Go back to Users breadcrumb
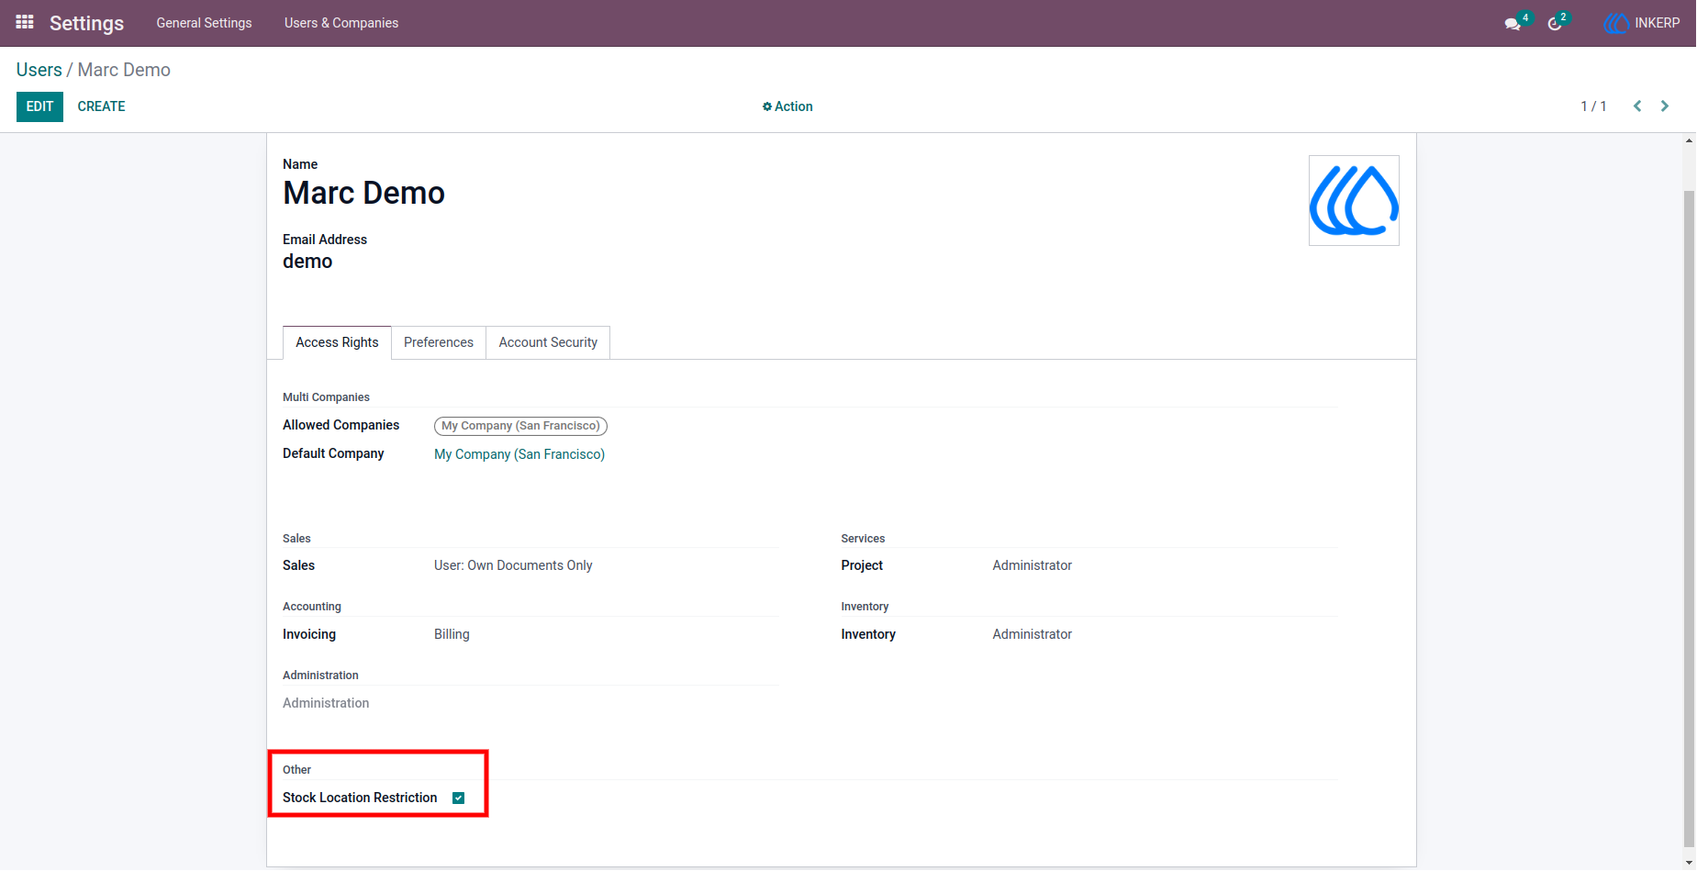The height and width of the screenshot is (871, 1697). [x=39, y=70]
